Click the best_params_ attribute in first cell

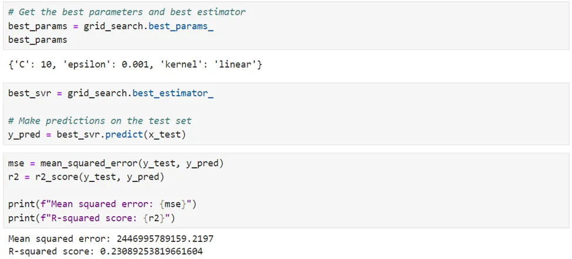click(181, 26)
